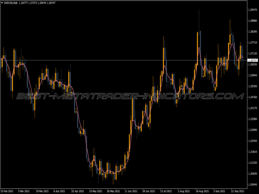Screen dimensions: 259x194
Task: Click the tall orange candle at mid-August peak
Action: point(197,48)
